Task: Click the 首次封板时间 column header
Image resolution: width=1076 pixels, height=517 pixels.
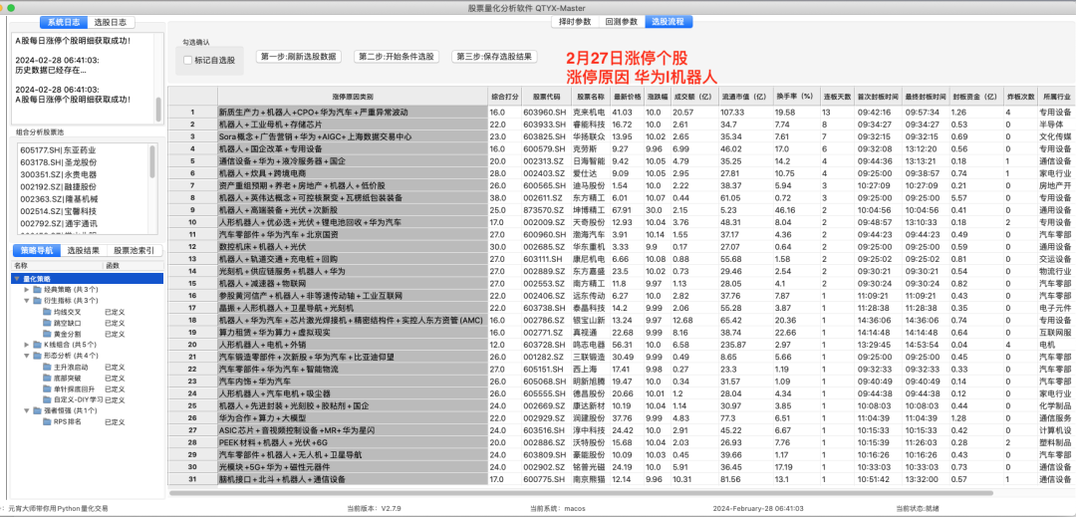Action: tap(878, 98)
